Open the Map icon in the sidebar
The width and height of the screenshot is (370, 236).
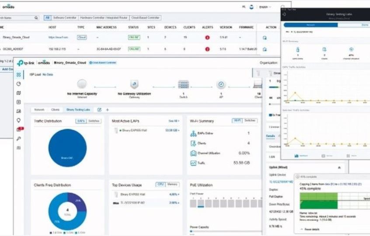point(19,93)
